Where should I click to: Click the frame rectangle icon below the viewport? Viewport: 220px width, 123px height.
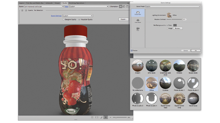point(97,117)
